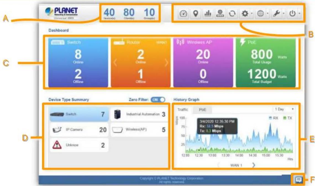Click the Device Type Summary heading

coord(69,99)
